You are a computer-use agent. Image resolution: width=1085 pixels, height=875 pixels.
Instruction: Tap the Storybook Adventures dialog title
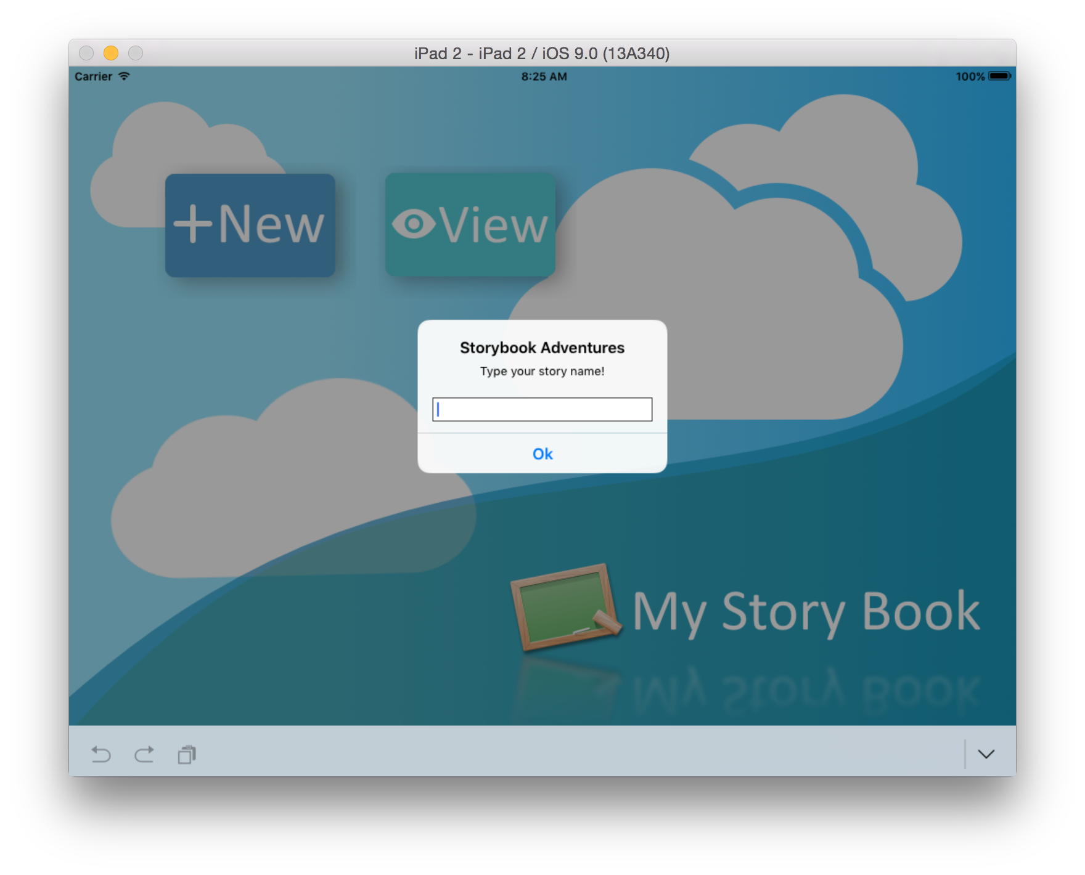tap(542, 347)
